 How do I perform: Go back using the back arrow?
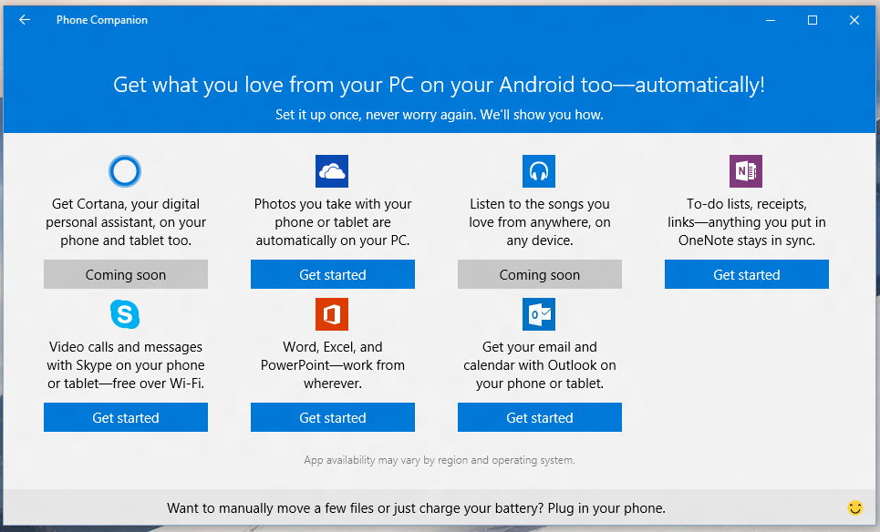point(25,20)
